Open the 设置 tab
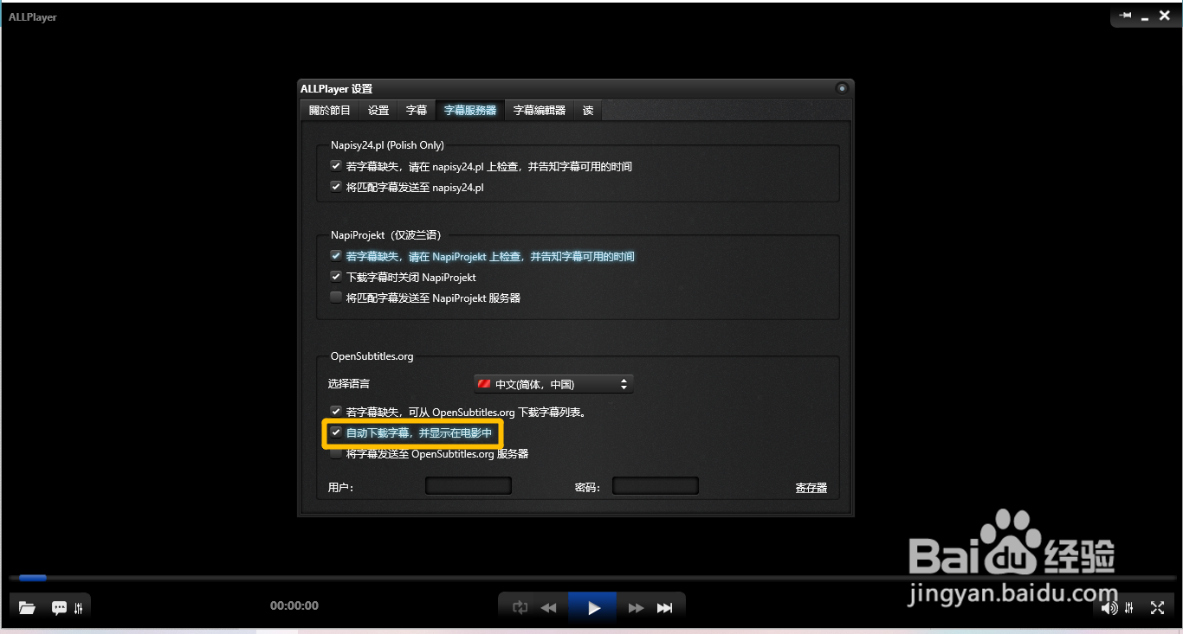This screenshot has width=1183, height=634. (378, 111)
